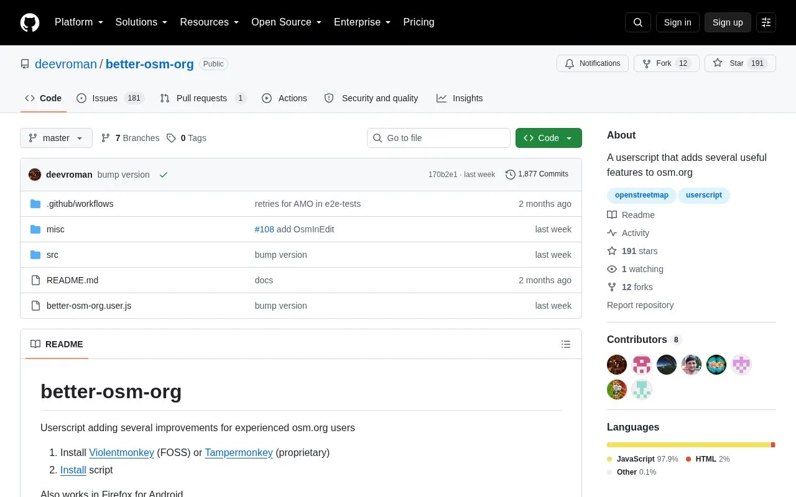This screenshot has width=796, height=497.
Task: Open the Security and quality tab
Action: 371,98
